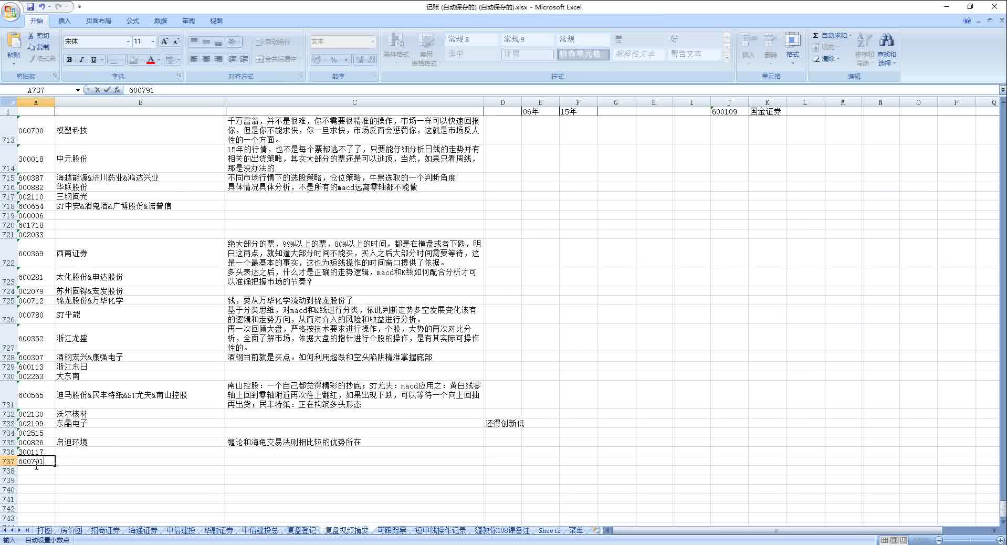
Task: Click the decrease indent icon
Action: point(232,59)
